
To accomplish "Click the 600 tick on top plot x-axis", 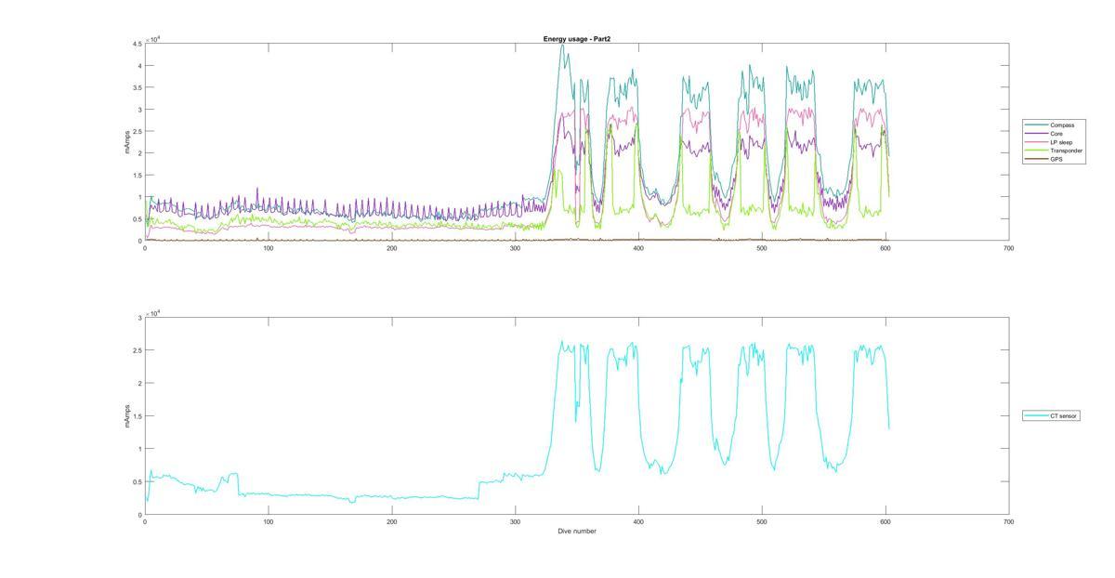I will (x=885, y=248).
